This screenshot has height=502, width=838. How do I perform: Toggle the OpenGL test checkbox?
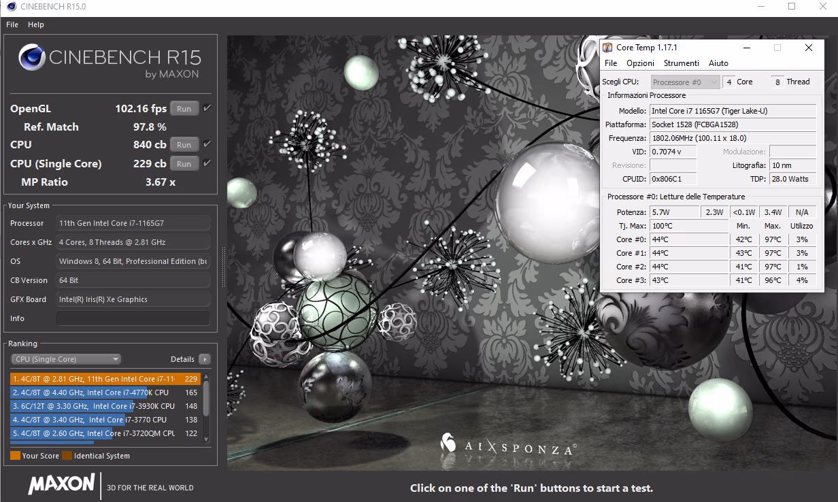[x=207, y=108]
